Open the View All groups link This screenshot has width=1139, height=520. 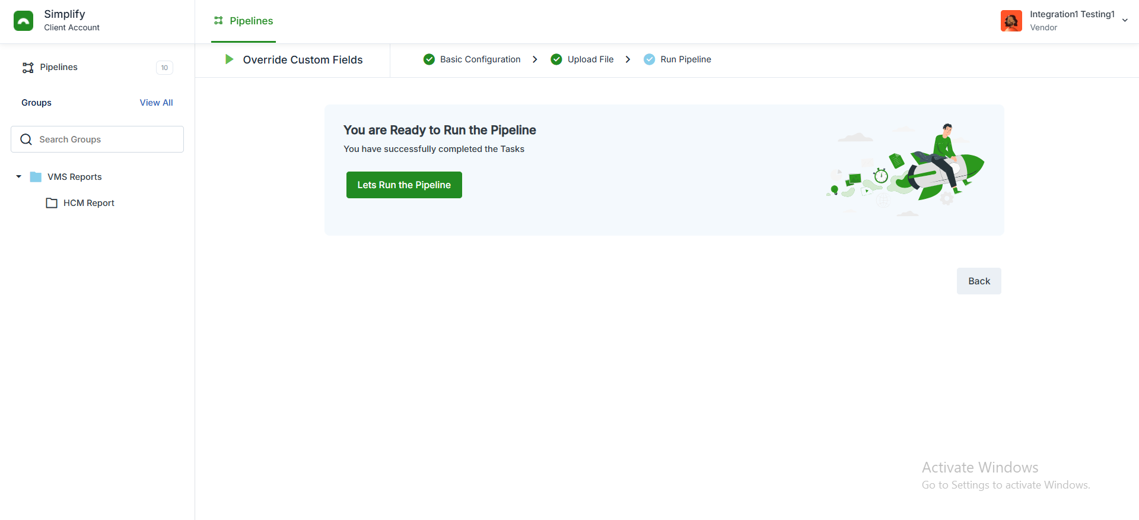157,103
